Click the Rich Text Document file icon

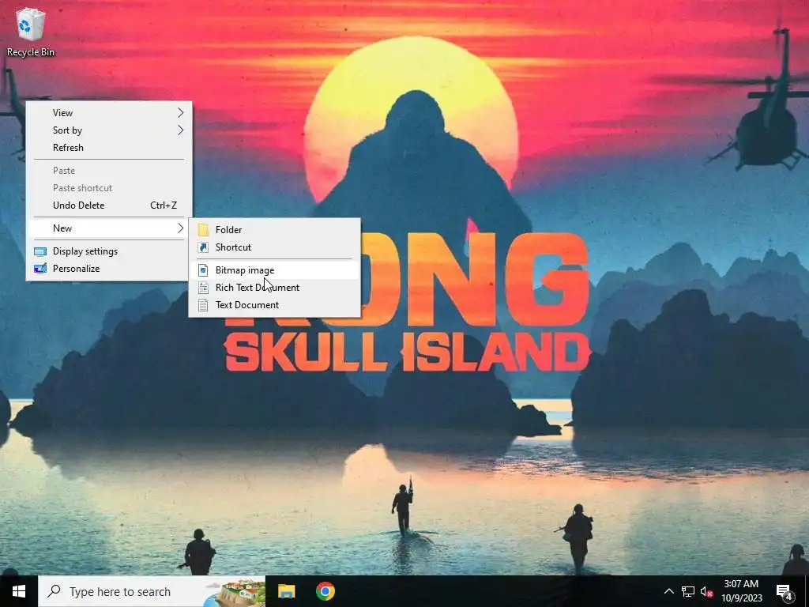(203, 288)
